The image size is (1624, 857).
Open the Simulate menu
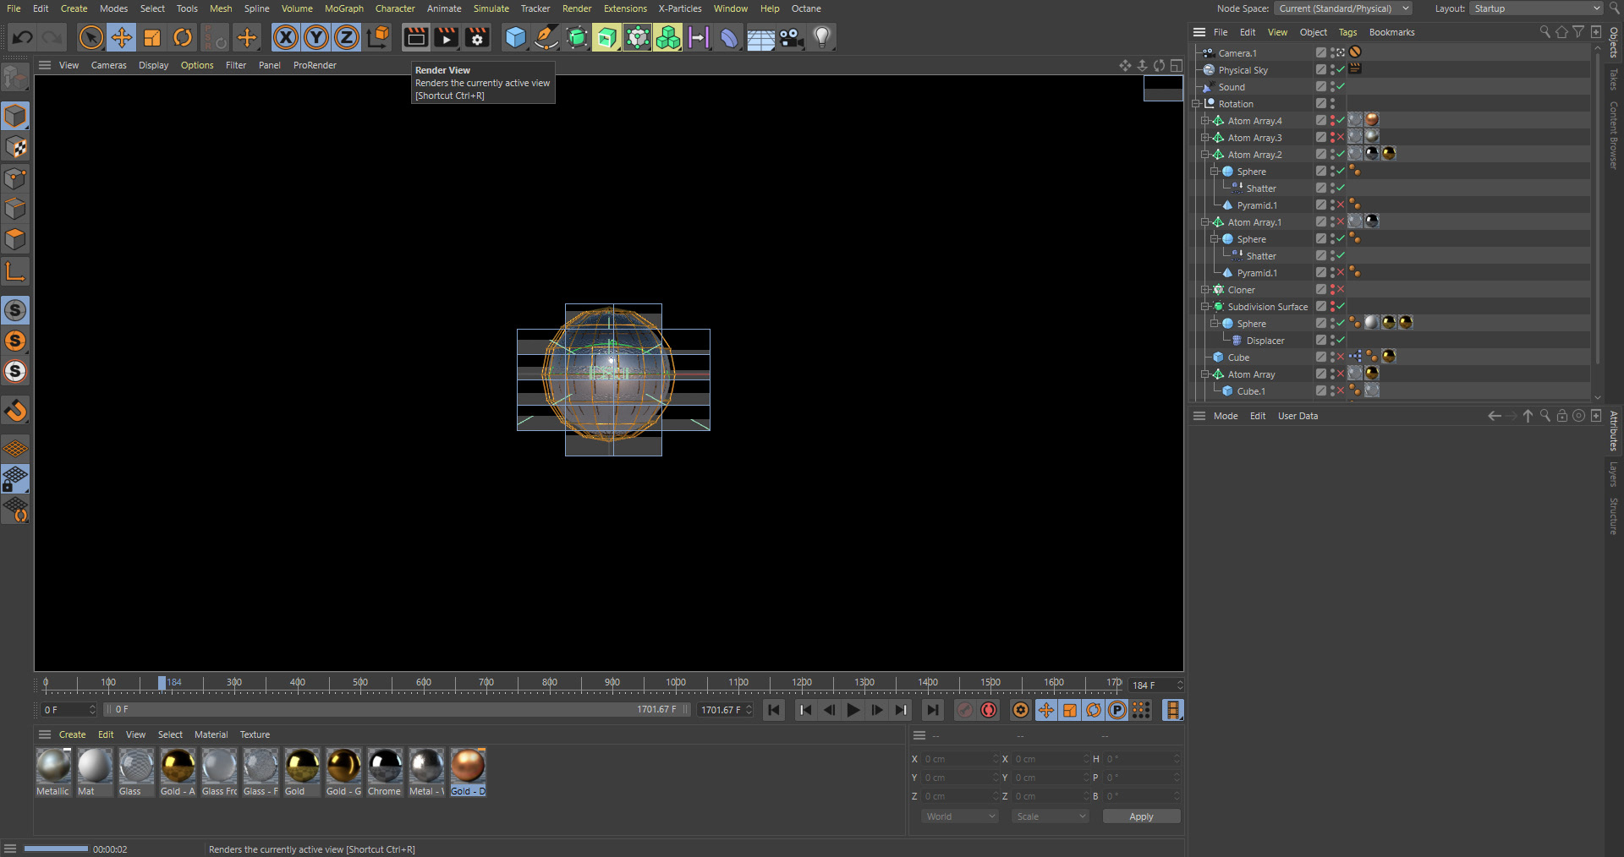pos(491,8)
